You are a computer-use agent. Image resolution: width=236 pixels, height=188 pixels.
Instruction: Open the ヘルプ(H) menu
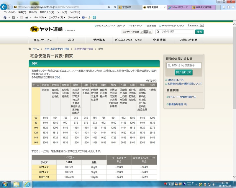tap(75, 12)
